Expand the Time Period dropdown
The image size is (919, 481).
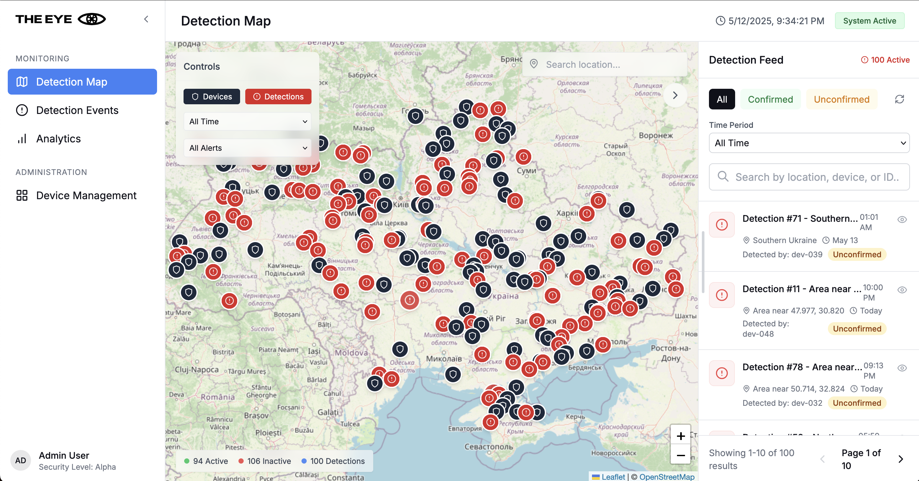tap(809, 143)
